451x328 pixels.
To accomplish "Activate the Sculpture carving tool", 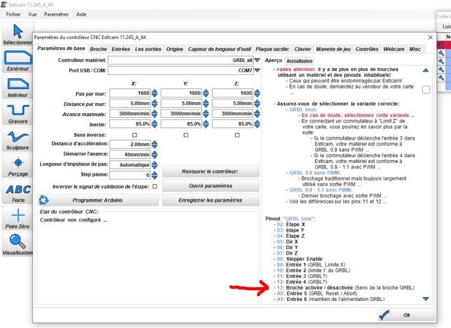I will point(18,140).
